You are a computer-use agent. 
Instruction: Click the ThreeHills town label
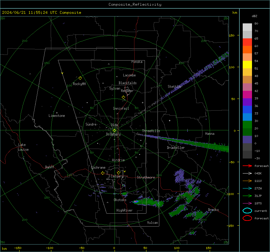tap(151, 131)
